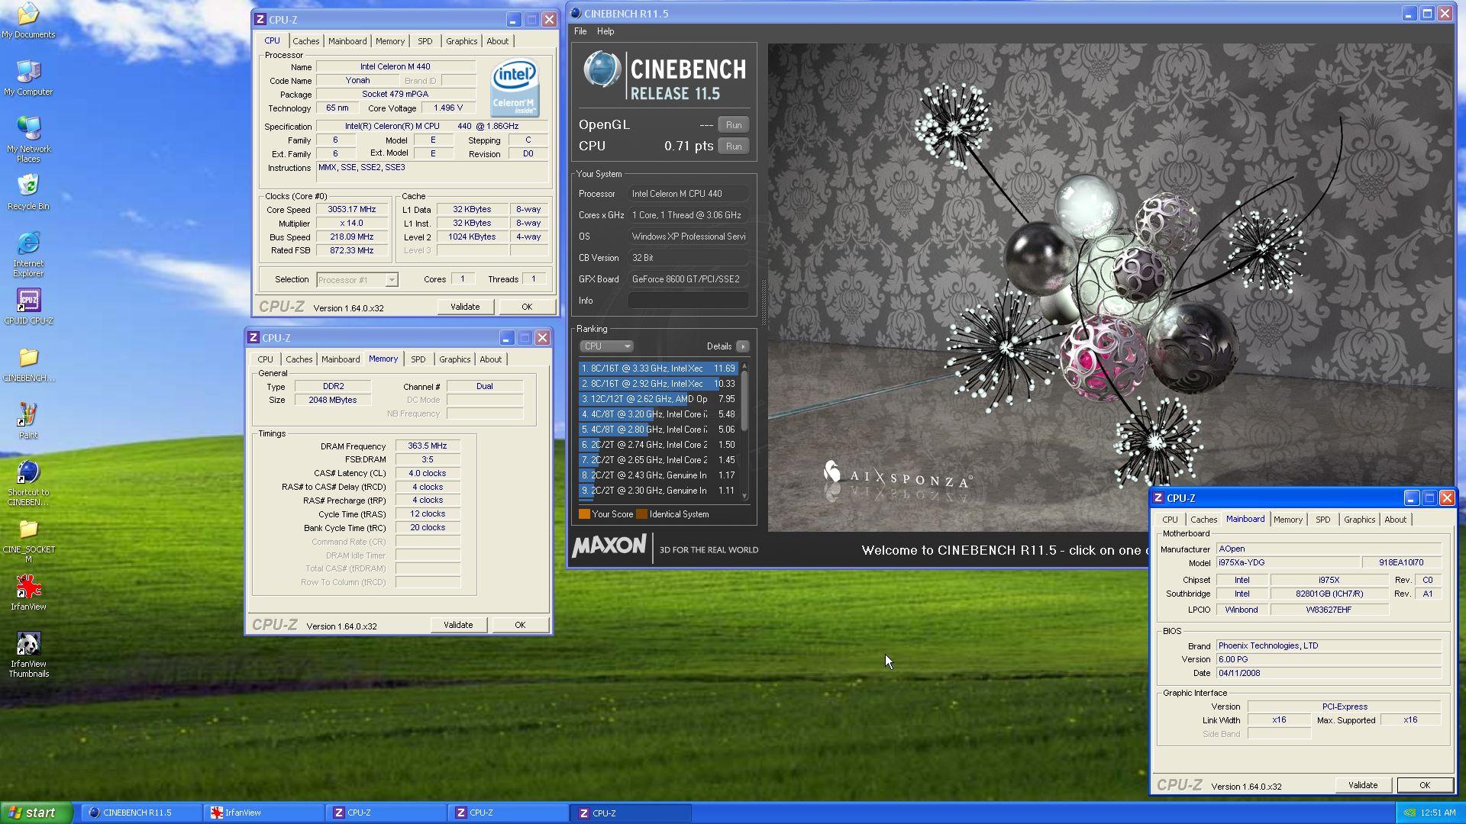Viewport: 1466px width, 824px height.
Task: Open My Computer desktop icon
Action: pos(28,79)
